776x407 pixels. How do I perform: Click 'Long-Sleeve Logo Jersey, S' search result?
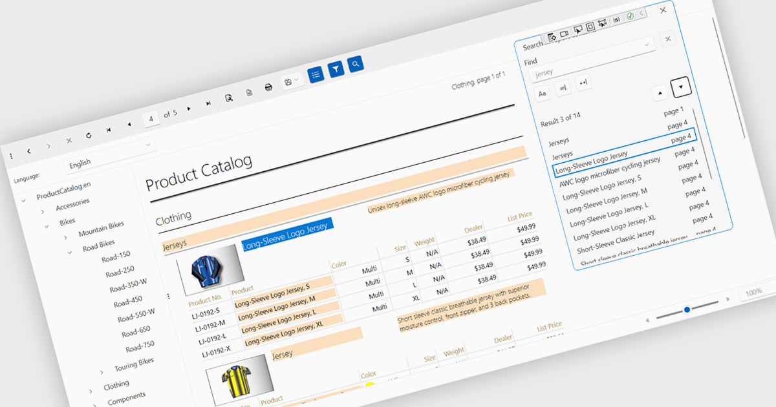click(602, 187)
